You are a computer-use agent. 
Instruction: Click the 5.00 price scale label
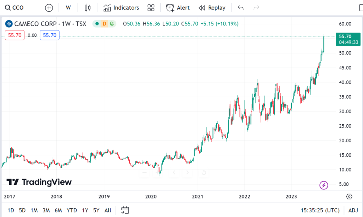(344, 184)
